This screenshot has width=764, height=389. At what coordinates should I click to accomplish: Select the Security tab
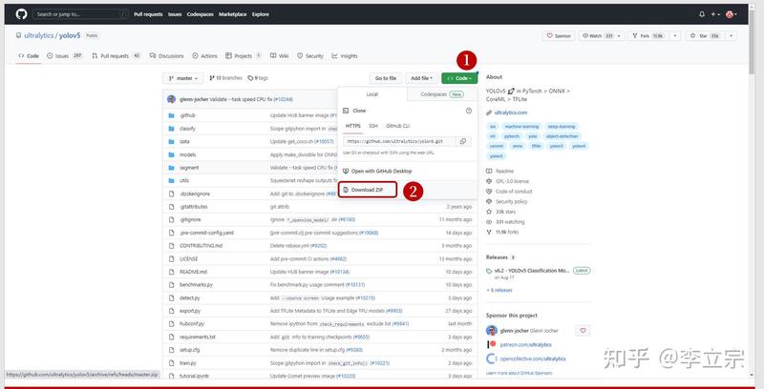pyautogui.click(x=309, y=56)
